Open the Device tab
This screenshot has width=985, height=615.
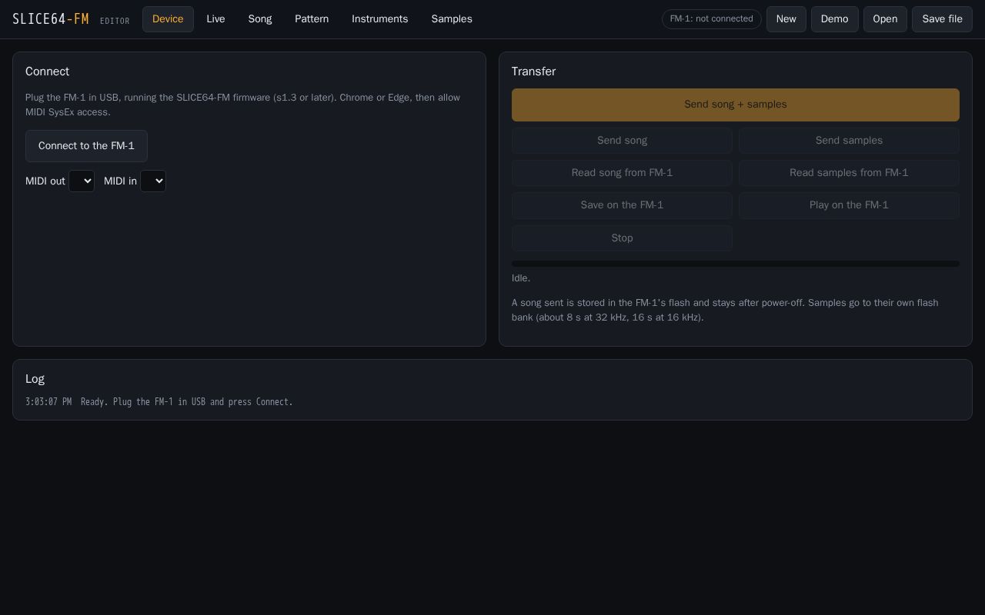point(168,19)
